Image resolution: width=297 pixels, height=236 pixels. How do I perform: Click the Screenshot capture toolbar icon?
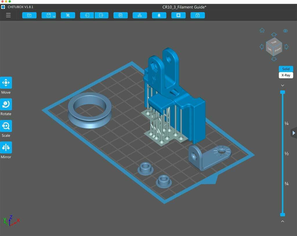tap(68, 15)
